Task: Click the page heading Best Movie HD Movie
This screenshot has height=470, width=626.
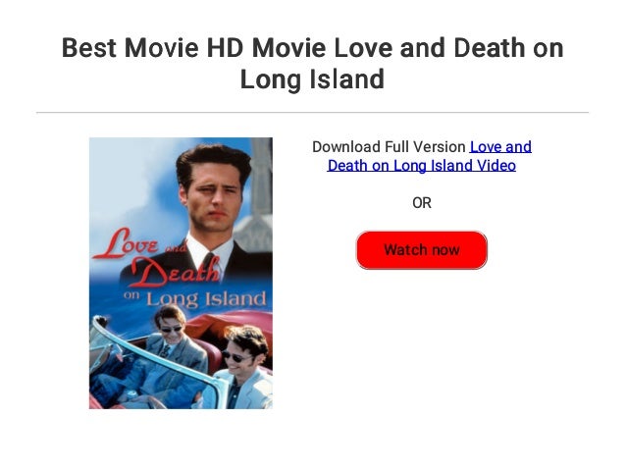Action: (195, 48)
